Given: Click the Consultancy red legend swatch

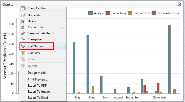Looking at the screenshot, I should pos(108,13).
